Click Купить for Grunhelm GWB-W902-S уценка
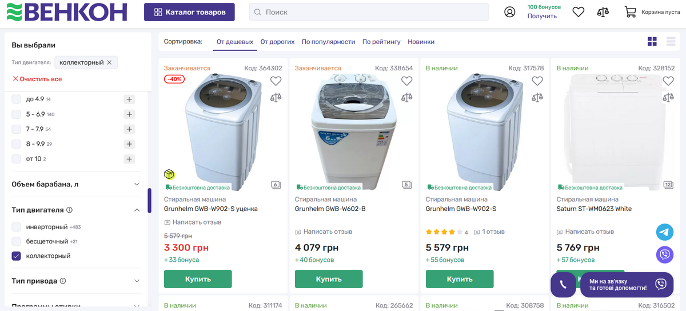Screen dimensions: 686x311 pyautogui.click(x=198, y=279)
